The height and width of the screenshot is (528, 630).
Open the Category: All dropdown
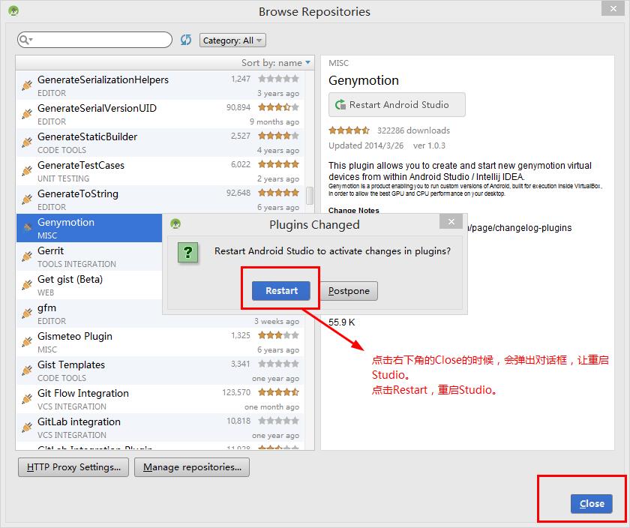click(232, 40)
